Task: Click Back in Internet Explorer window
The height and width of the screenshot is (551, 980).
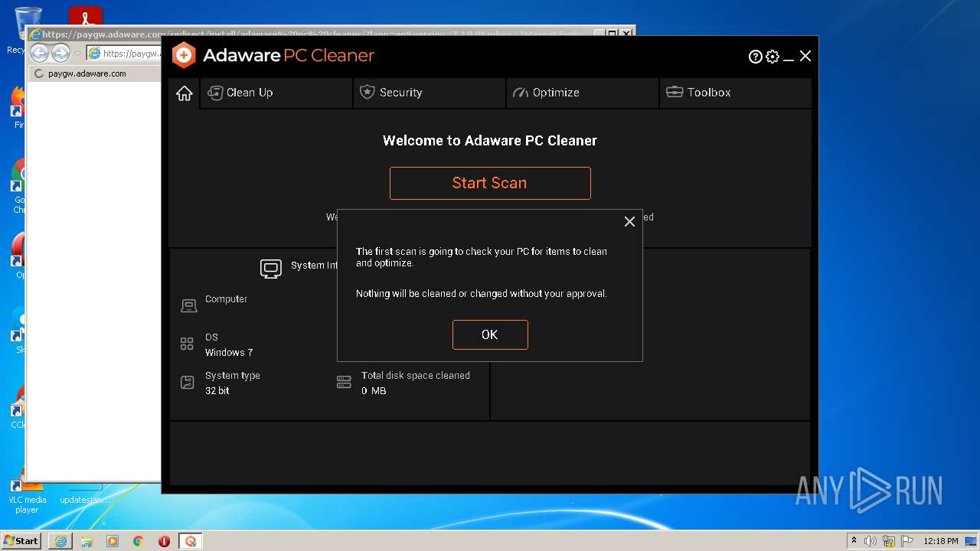Action: click(x=39, y=53)
